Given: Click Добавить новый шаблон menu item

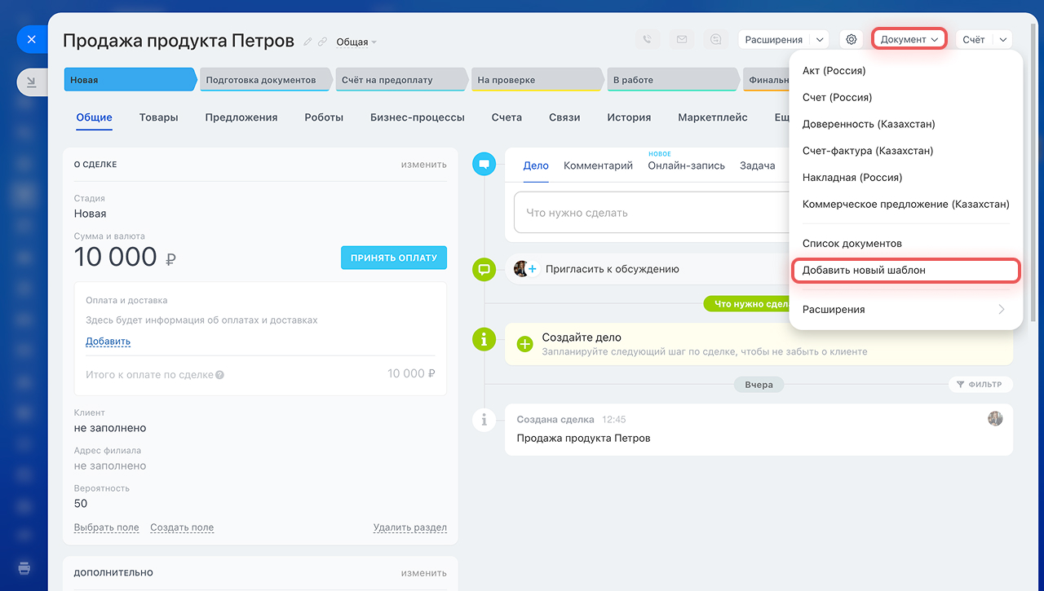Looking at the screenshot, I should 906,270.
